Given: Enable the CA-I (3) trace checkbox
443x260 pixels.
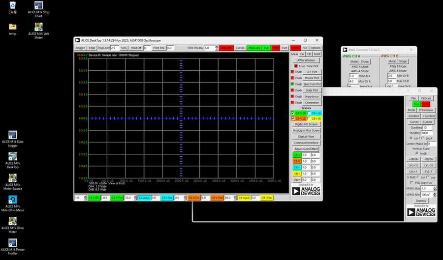Looking at the screenshot, I should (309, 113).
